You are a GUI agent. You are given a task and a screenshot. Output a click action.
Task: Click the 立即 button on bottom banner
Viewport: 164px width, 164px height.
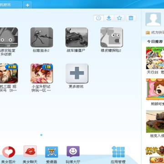(x=157, y=160)
